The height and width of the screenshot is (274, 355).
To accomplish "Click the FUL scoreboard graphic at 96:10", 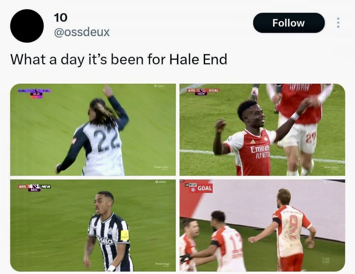I will 34,93.
